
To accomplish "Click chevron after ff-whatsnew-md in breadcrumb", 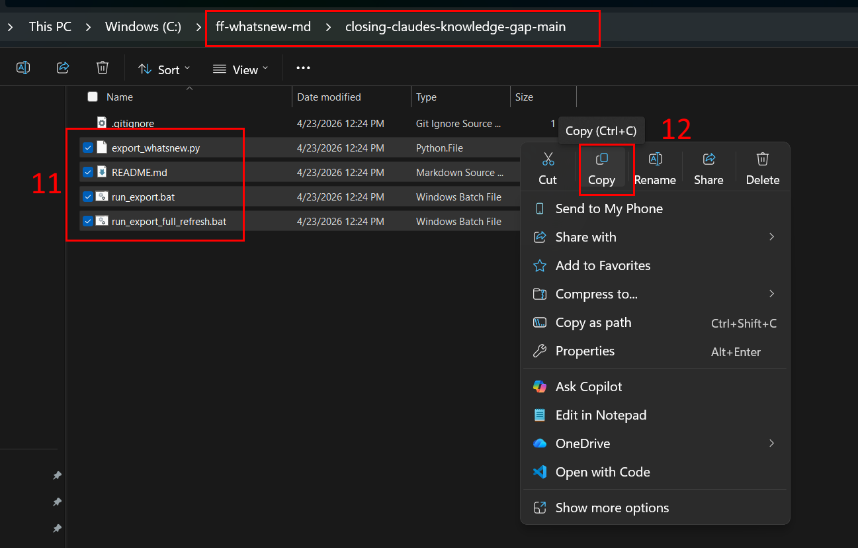I will [327, 27].
